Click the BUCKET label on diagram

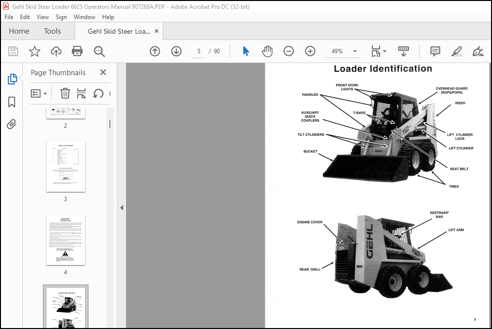coord(310,151)
